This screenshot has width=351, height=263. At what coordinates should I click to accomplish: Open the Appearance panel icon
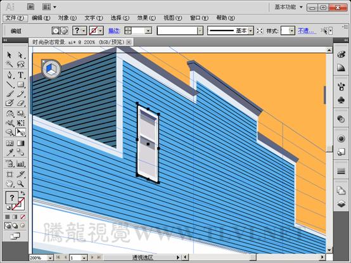tap(341, 139)
